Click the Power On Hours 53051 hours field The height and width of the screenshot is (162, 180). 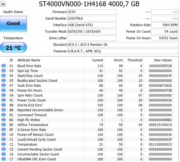coord(165,38)
